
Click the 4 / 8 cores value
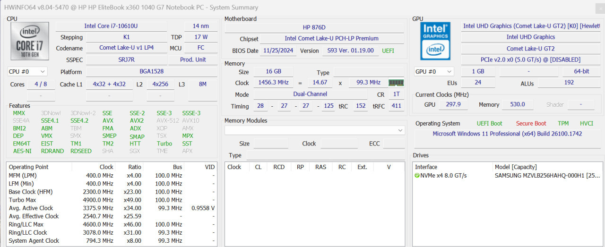[41, 84]
